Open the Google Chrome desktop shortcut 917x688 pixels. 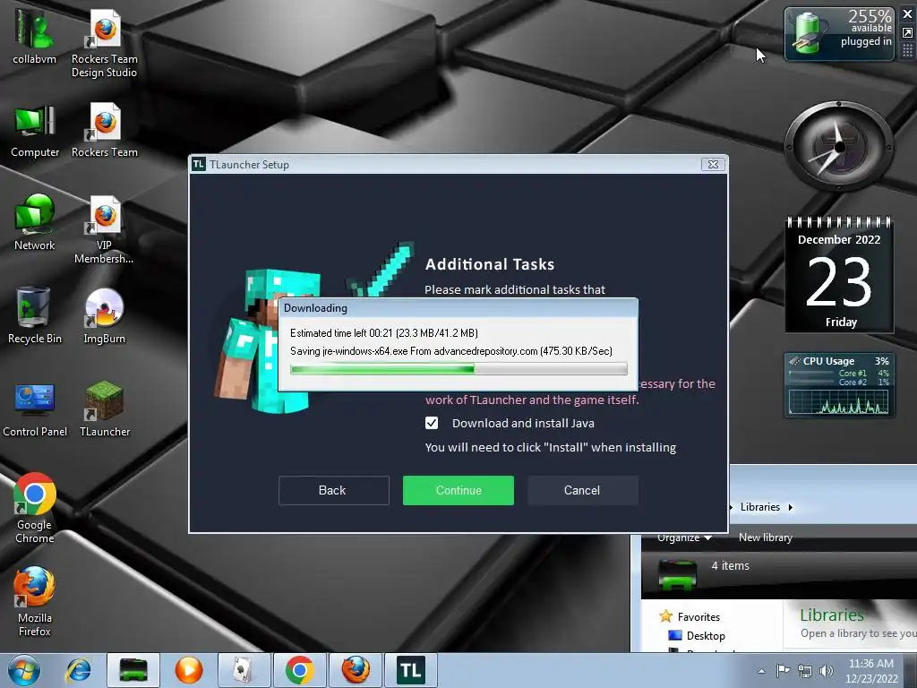35,508
